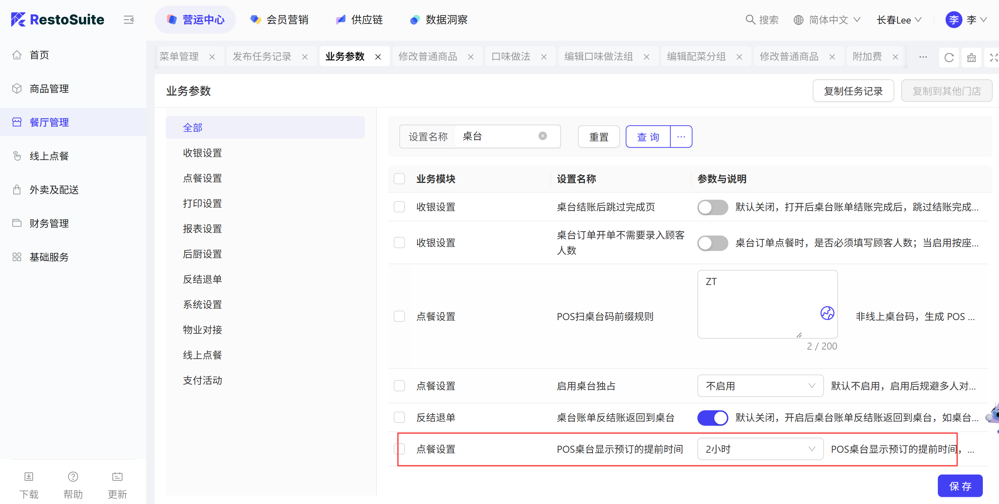Clear the 设置名称 search field
This screenshot has height=504, width=999.
tap(542, 136)
